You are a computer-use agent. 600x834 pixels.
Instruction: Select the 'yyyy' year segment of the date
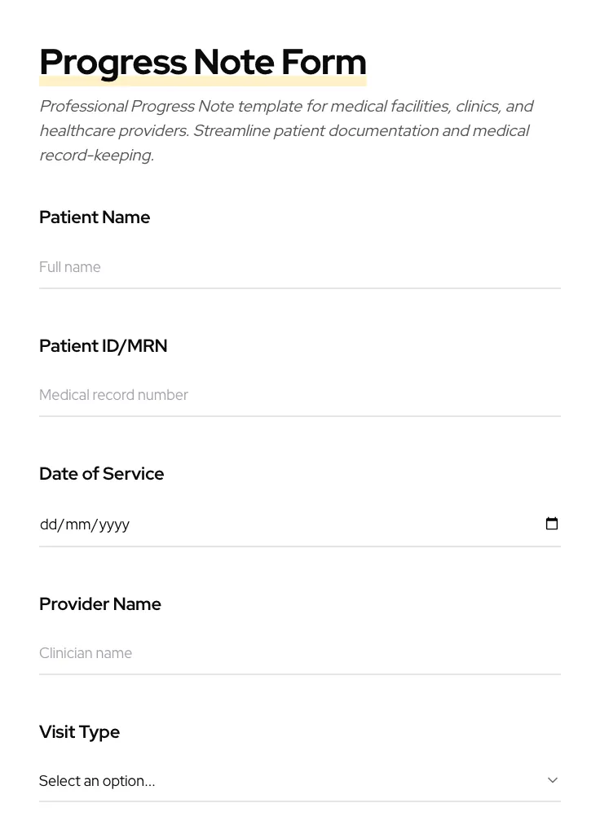(x=114, y=525)
